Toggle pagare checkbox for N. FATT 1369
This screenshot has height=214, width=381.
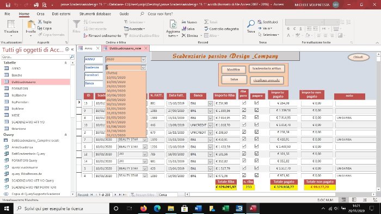coord(256,117)
